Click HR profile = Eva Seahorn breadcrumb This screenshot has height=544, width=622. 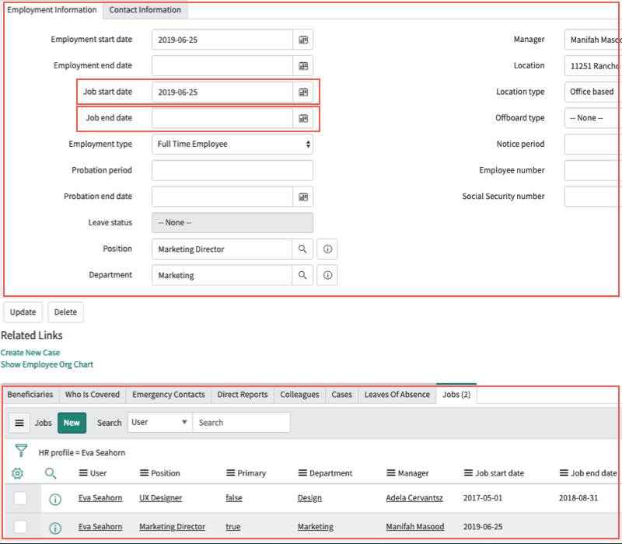[x=82, y=453]
